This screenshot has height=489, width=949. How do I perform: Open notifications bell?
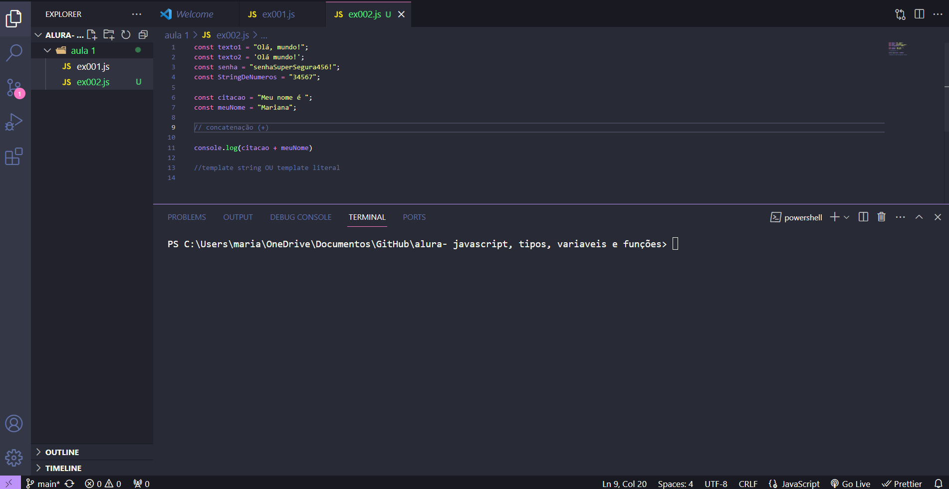point(938,484)
